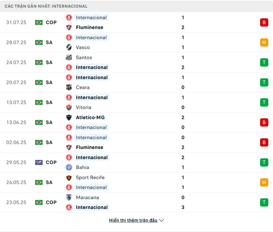Click the Brazil flag on the 02.06.25 row

click(39, 142)
